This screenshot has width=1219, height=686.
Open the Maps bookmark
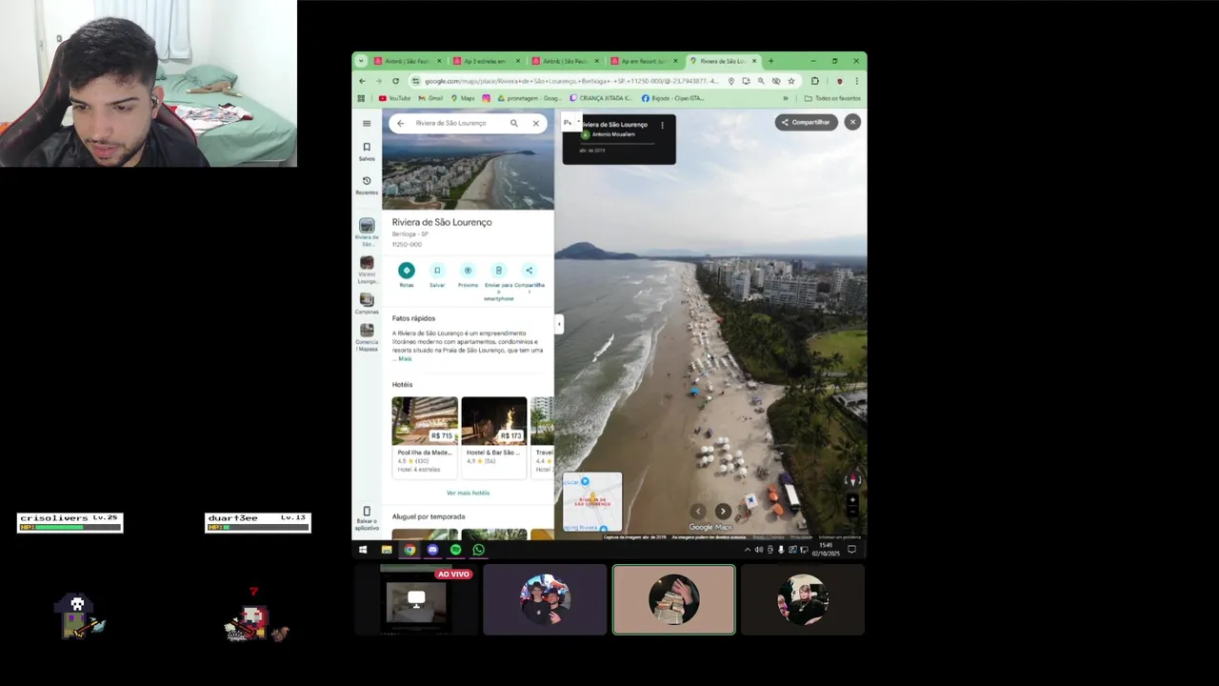462,98
